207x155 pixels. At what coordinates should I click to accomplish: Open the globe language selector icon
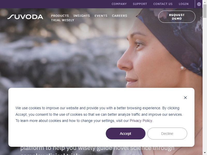[199, 4]
